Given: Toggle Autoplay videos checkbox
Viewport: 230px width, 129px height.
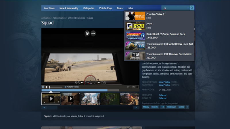Looking at the screenshot, I should (66, 87).
